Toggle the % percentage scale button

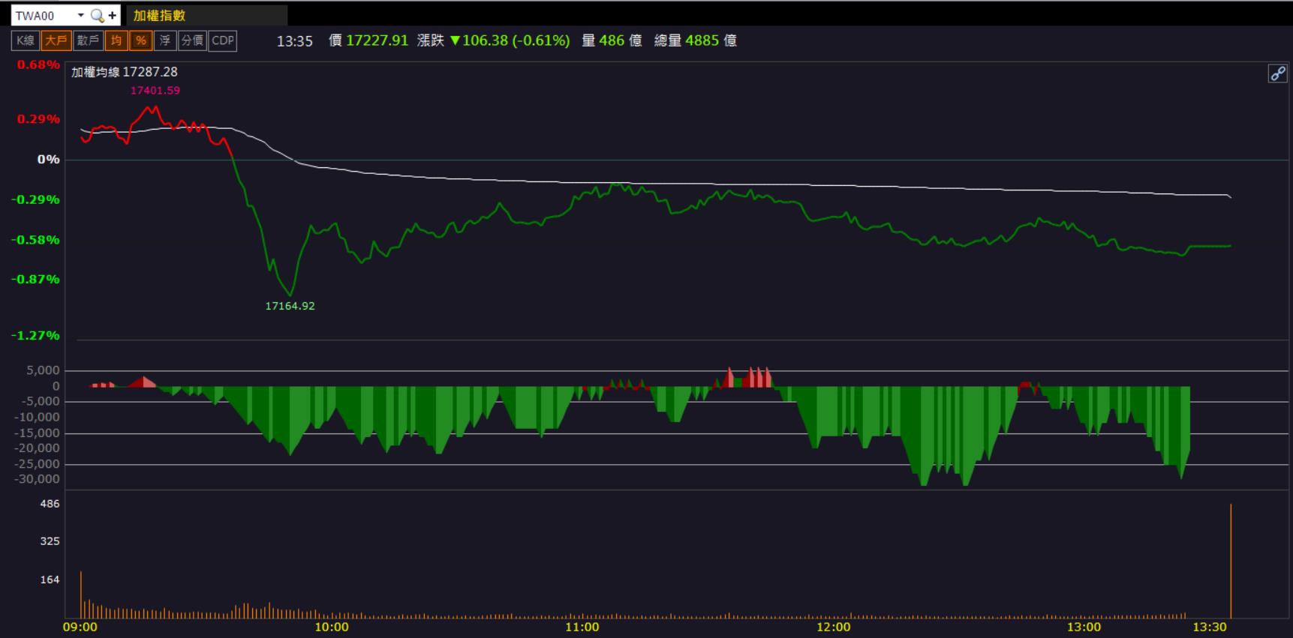pos(141,40)
